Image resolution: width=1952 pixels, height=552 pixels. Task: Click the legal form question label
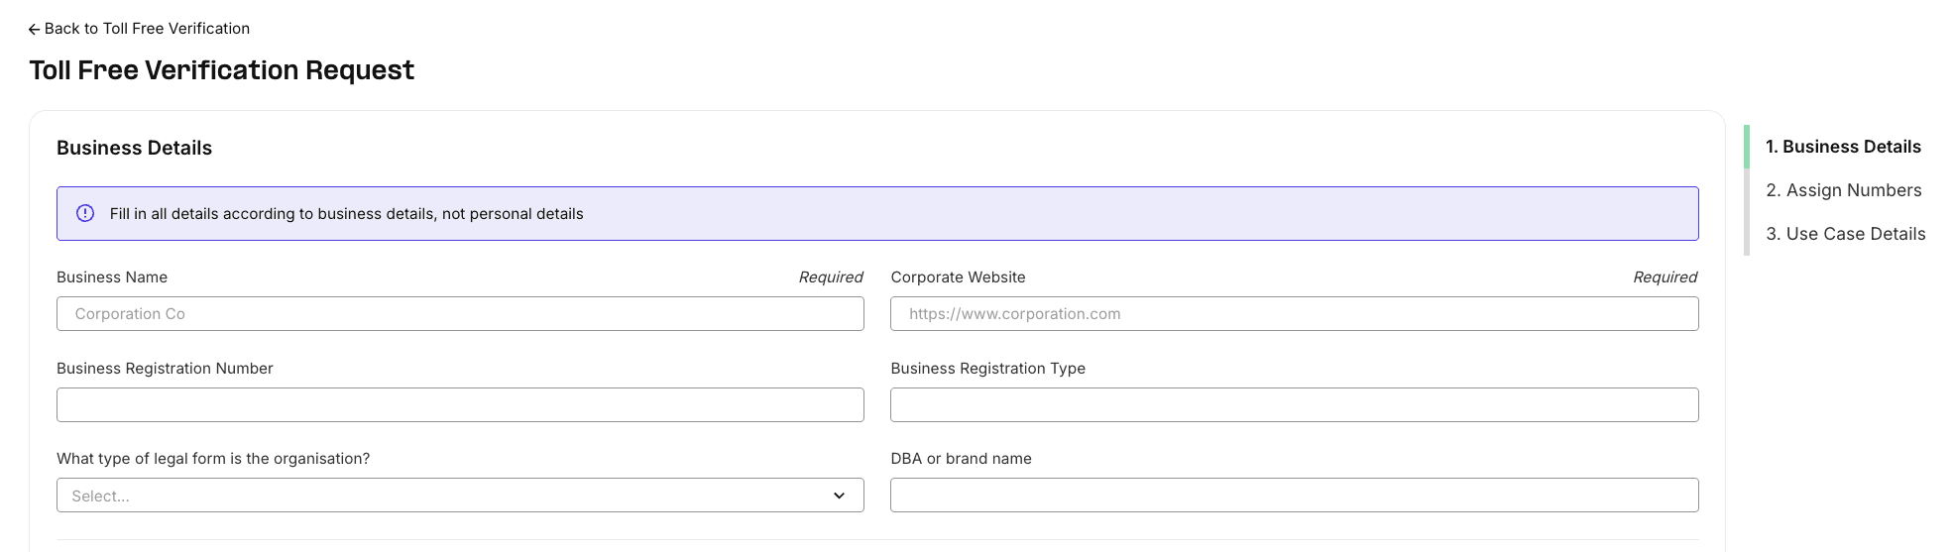pos(213,459)
